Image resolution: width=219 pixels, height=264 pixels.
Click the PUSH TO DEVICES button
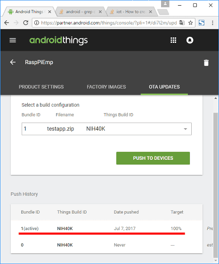click(x=153, y=158)
